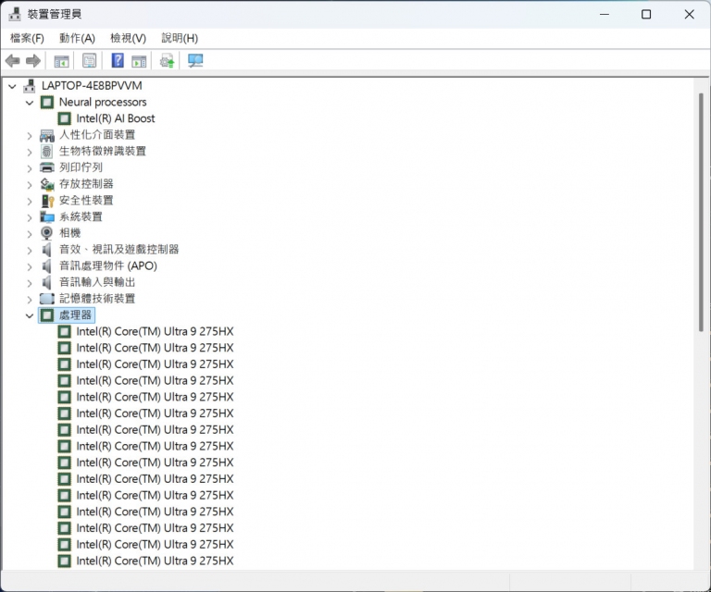Screen dimensions: 711x592
Task: Expand the 生物特徵辨識裝置 category
Action: click(30, 152)
